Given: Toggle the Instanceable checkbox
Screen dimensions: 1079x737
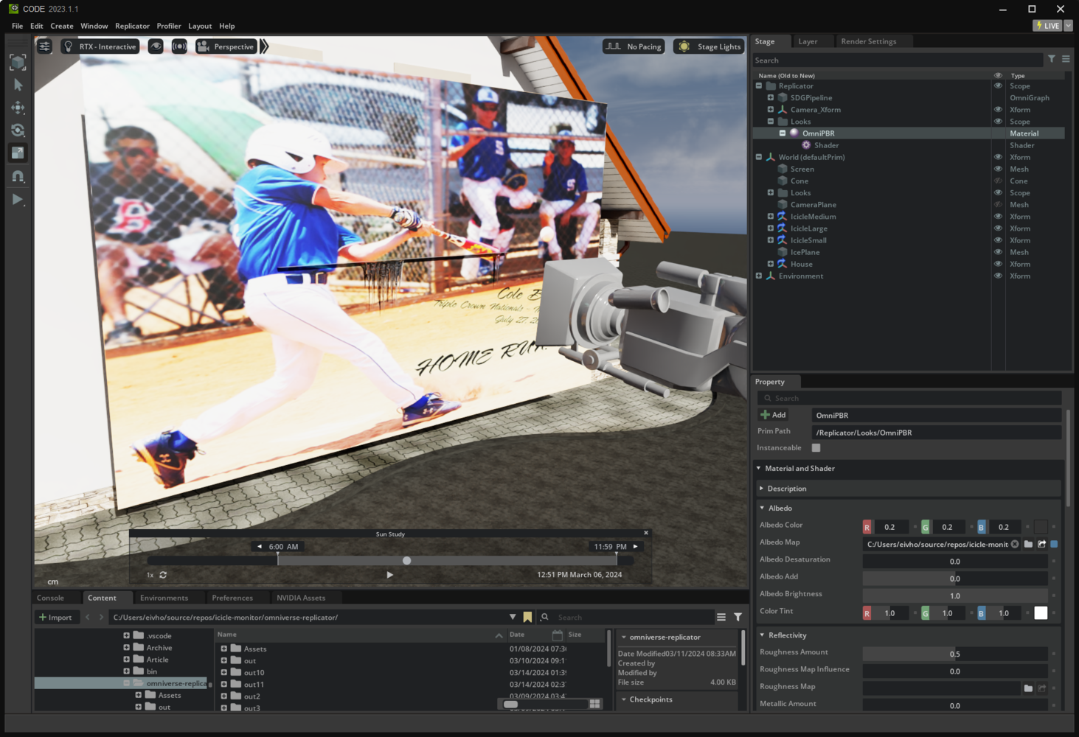Looking at the screenshot, I should 816,448.
